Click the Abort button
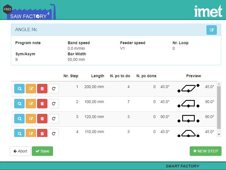The image size is (226, 170). pos(20,151)
